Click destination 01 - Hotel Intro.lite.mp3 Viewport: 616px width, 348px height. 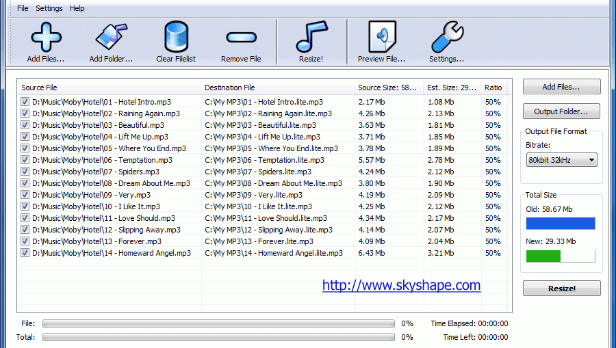pyautogui.click(x=264, y=102)
